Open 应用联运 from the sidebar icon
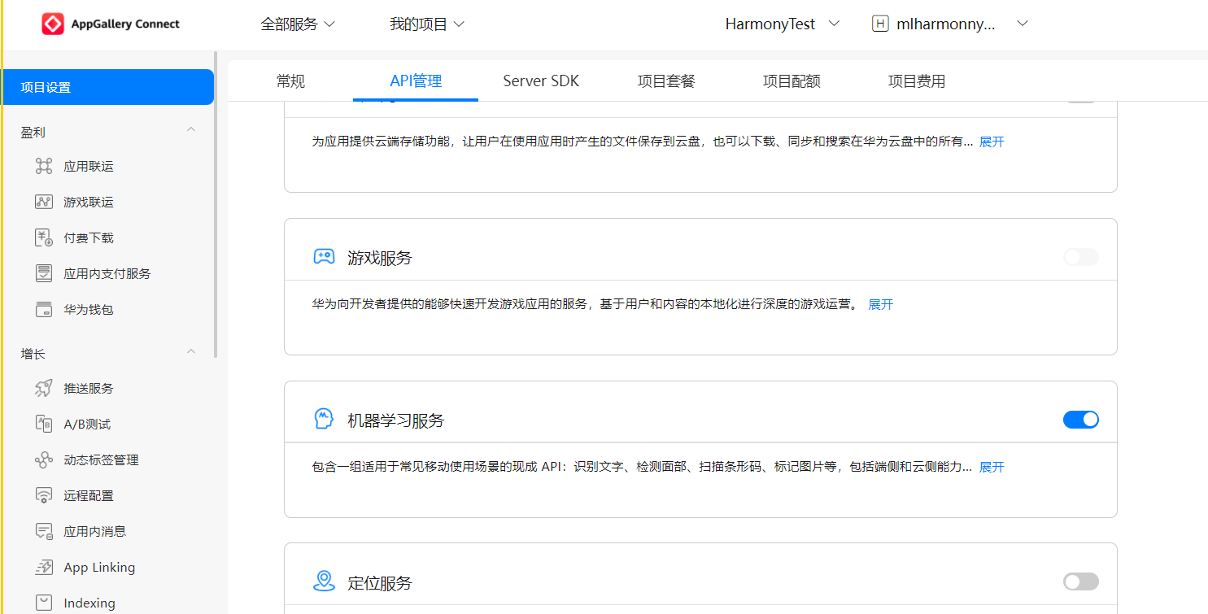Image resolution: width=1208 pixels, height=614 pixels. click(44, 167)
